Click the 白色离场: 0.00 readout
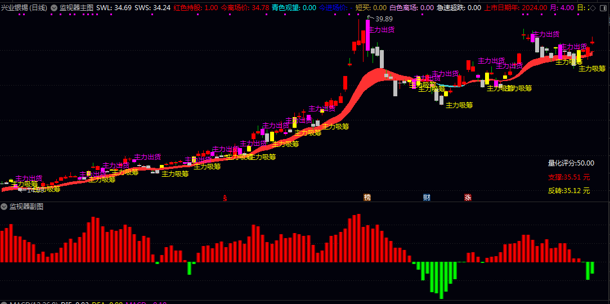Image resolution: width=610 pixels, height=304 pixels. tap(411, 7)
